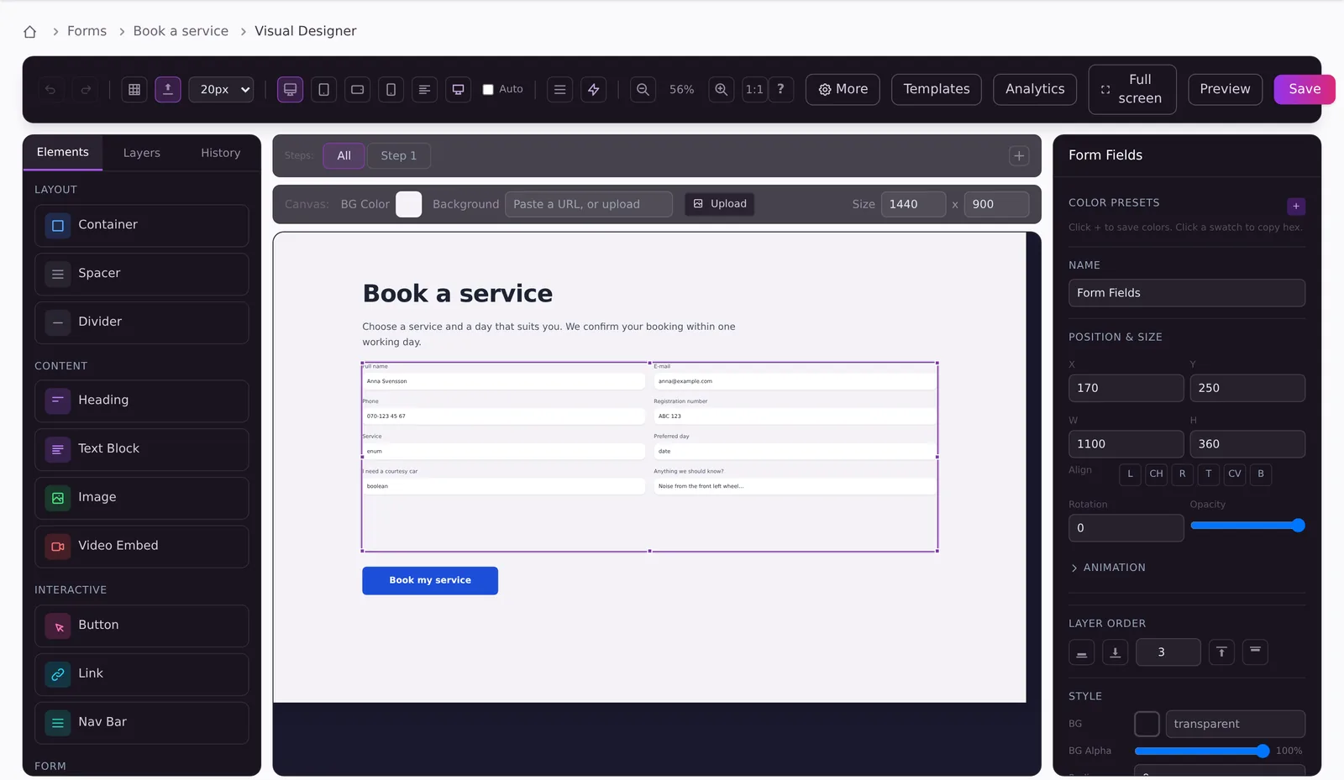Add a Container element
The height and width of the screenshot is (780, 1344).
(x=142, y=226)
